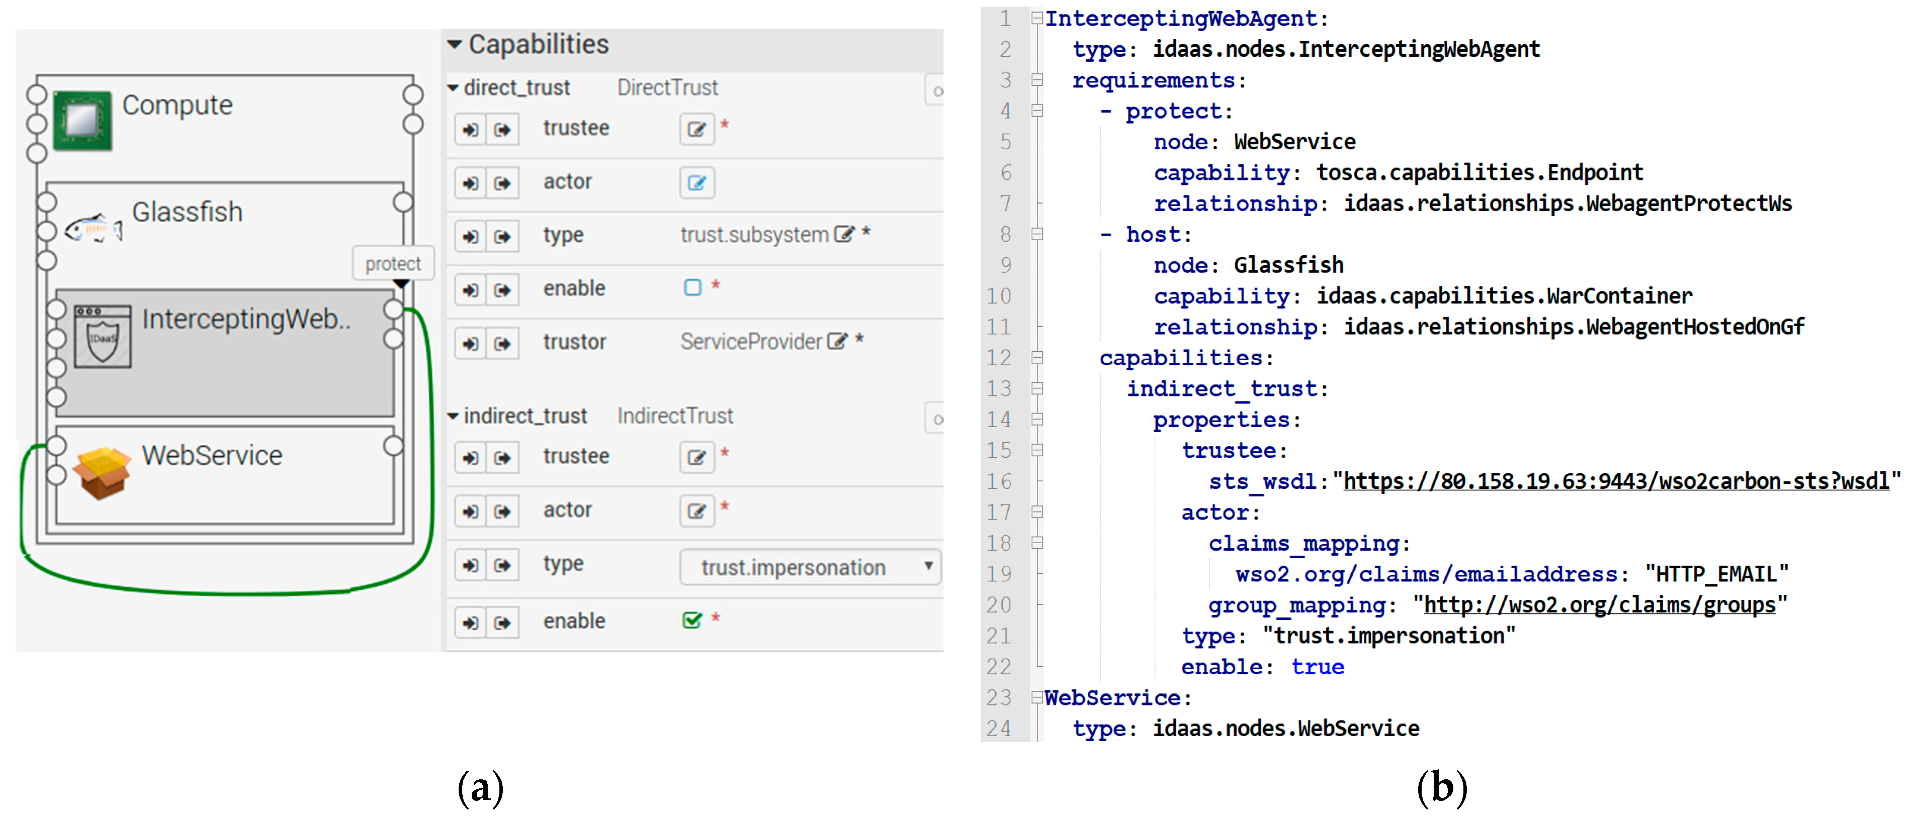1917x819 pixels.
Task: Collapse the indirect_trust capability group
Action: [x=453, y=416]
